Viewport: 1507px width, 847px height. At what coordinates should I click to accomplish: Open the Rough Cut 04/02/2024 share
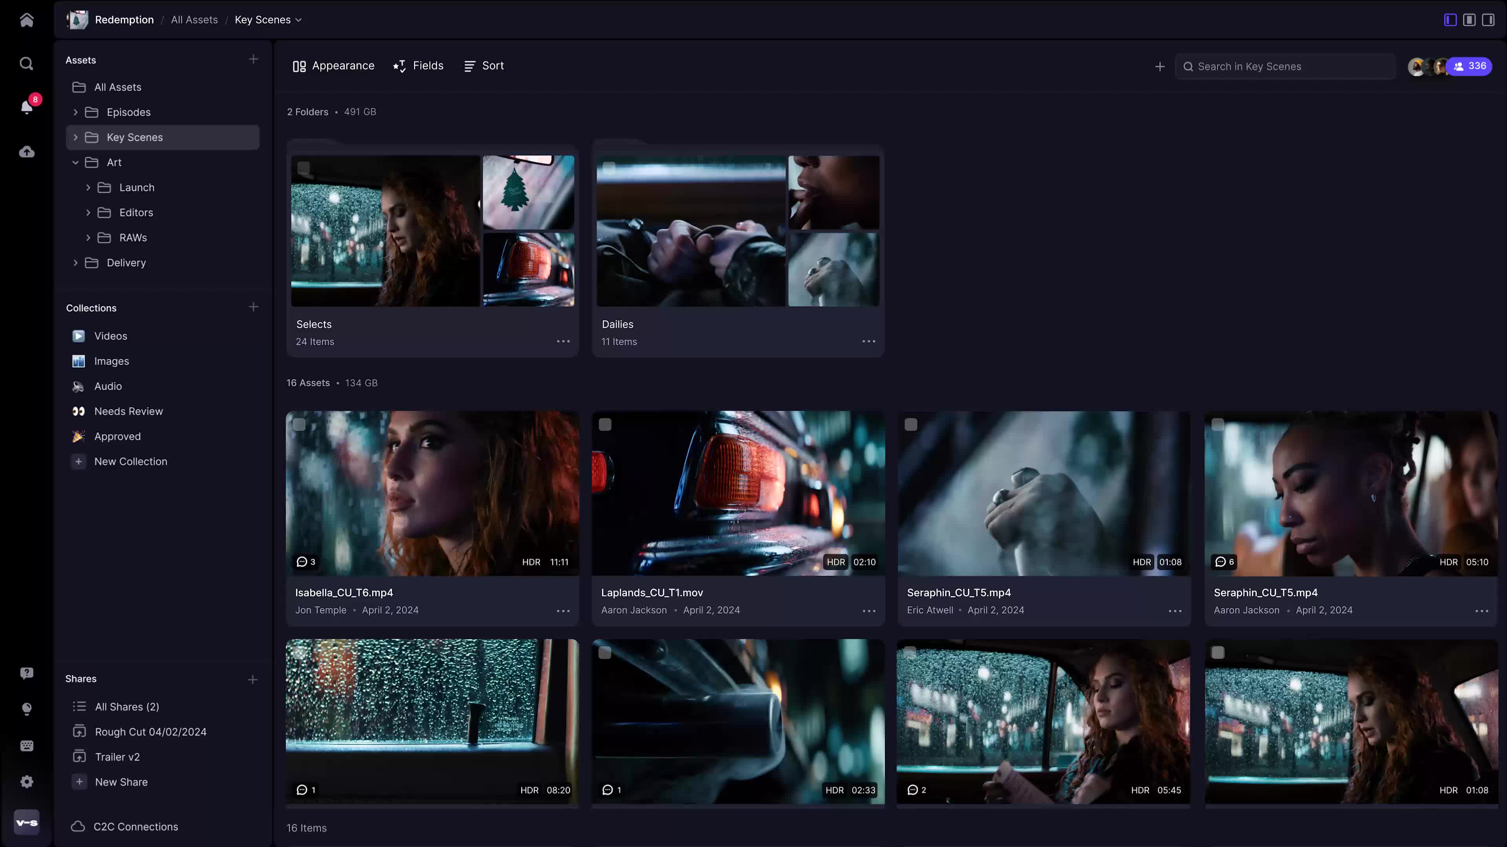click(x=150, y=732)
